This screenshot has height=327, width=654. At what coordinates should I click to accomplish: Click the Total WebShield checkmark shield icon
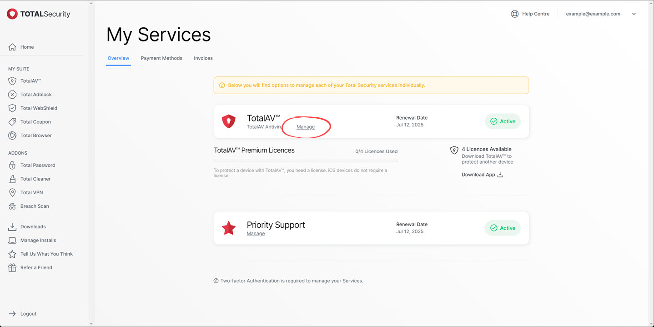tap(12, 108)
